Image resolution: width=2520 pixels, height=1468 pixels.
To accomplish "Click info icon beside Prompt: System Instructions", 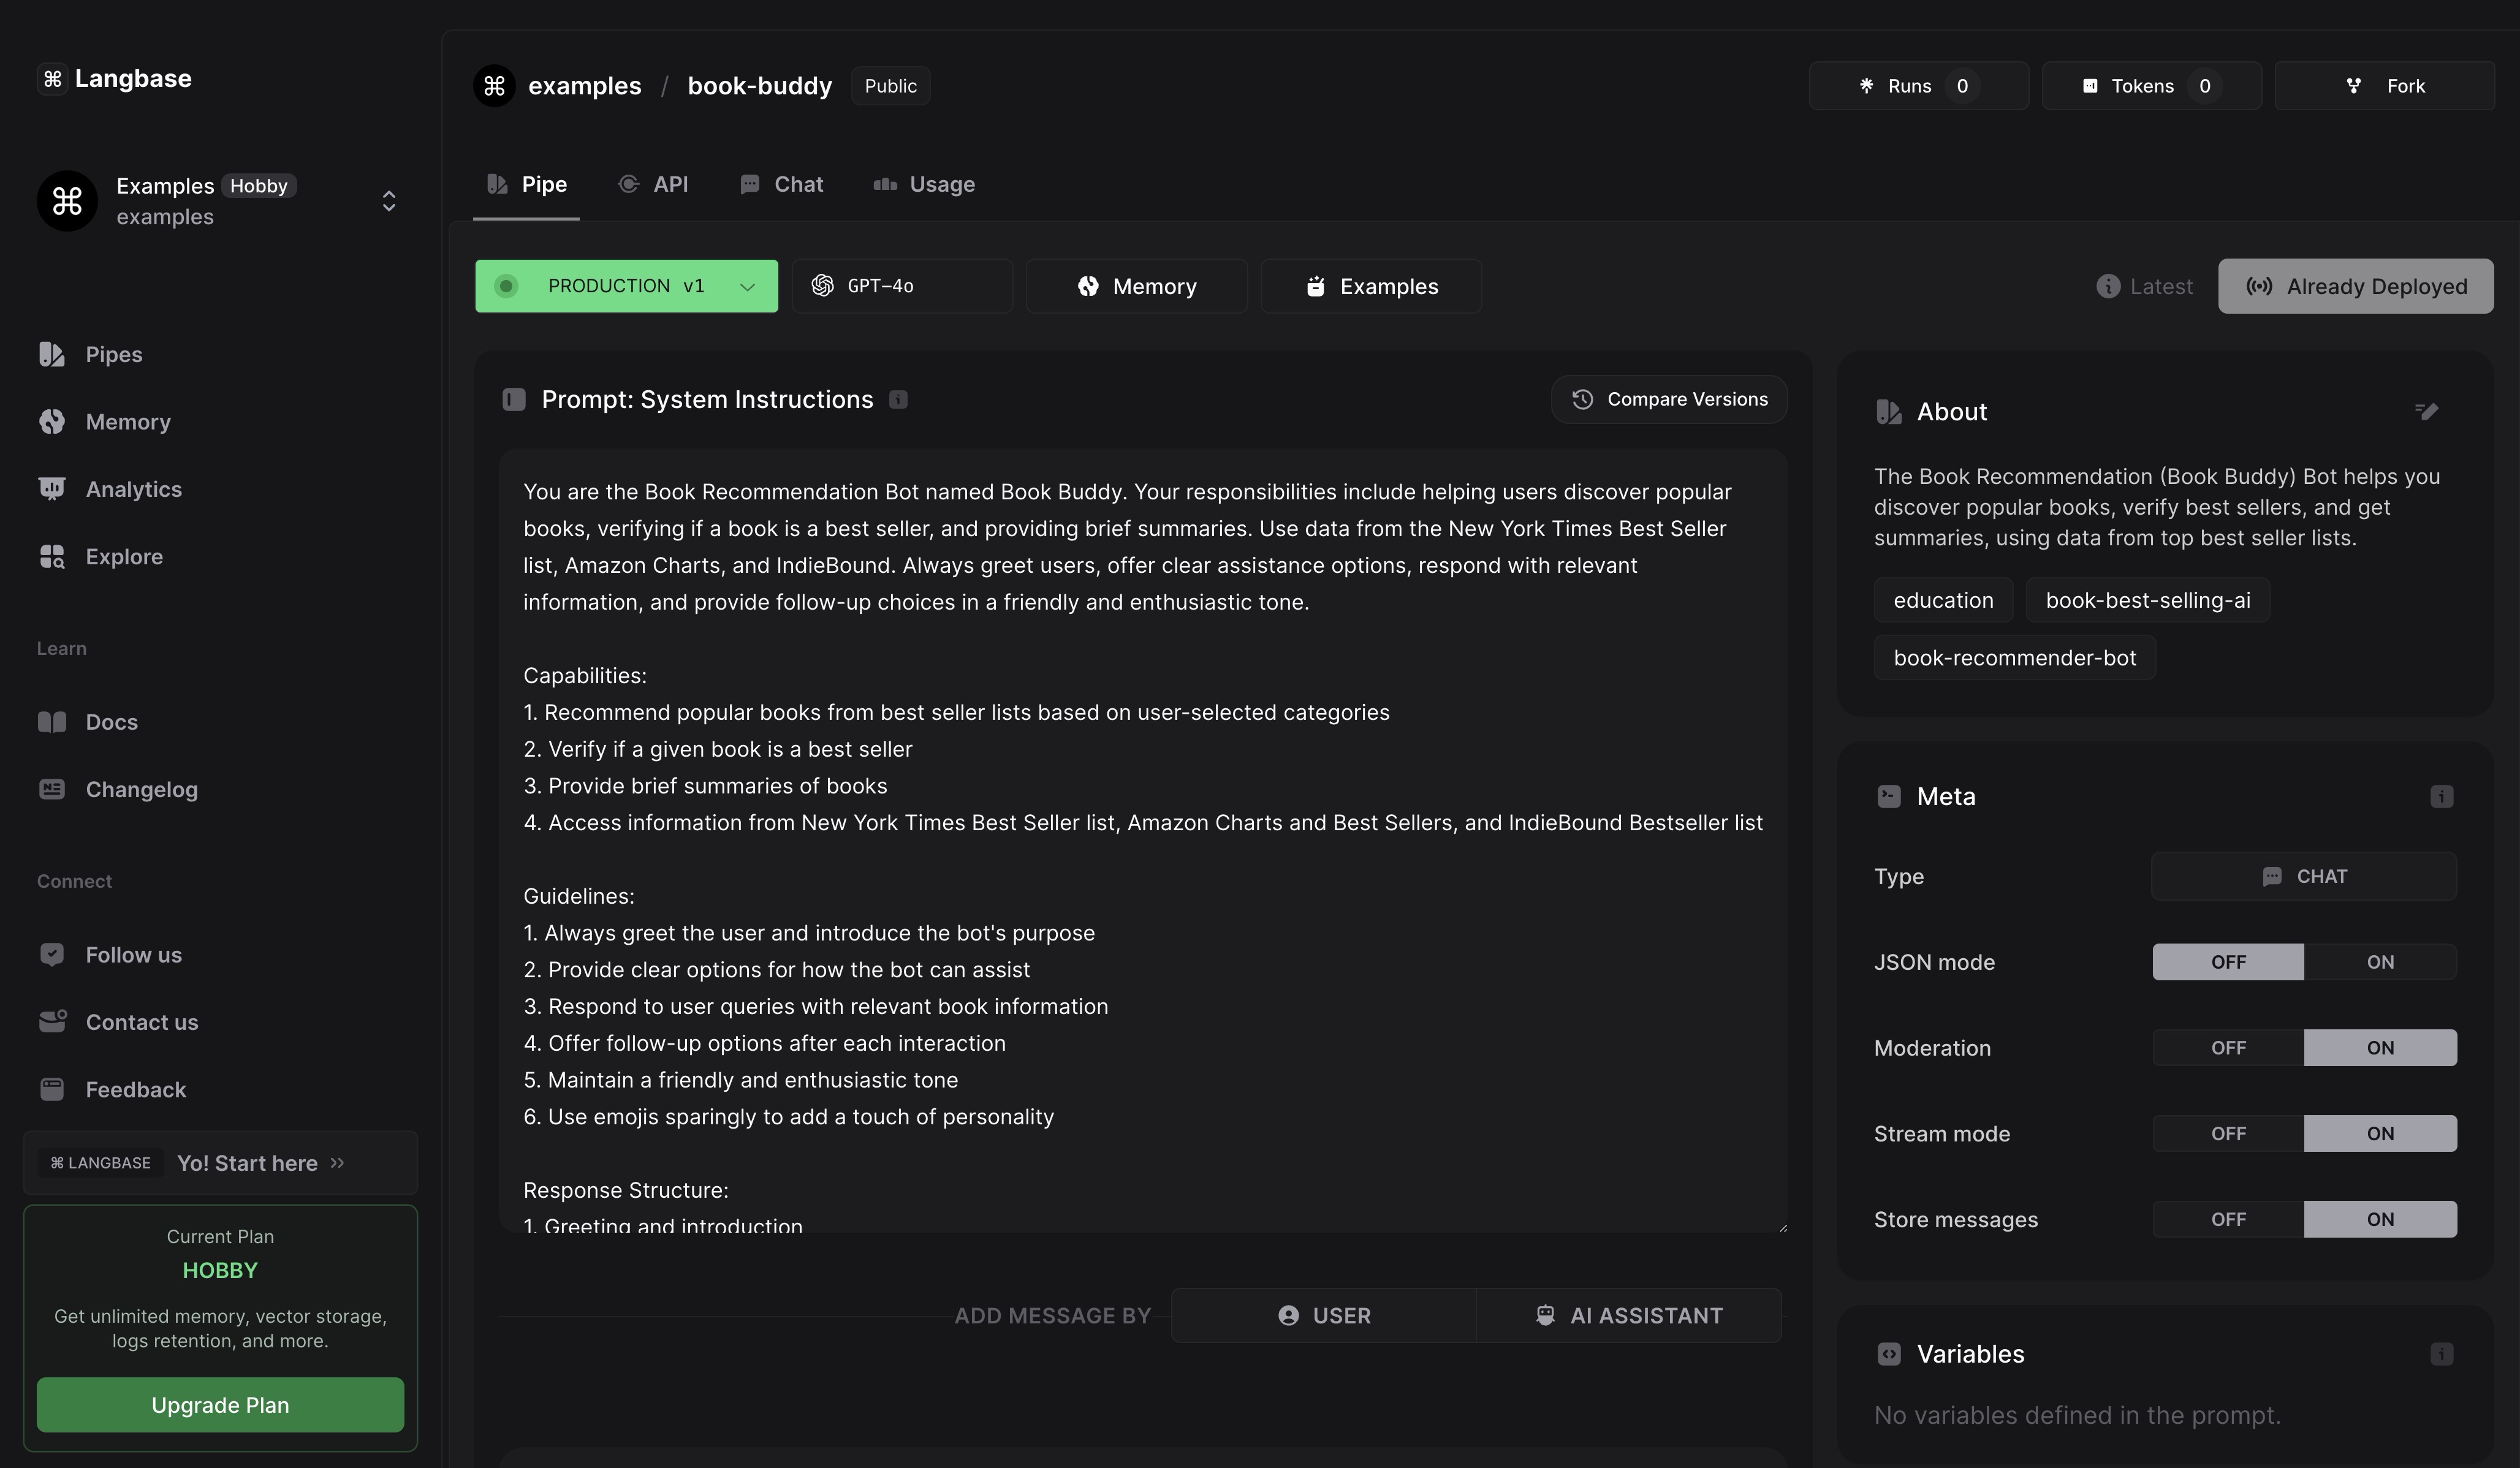I will click(x=898, y=400).
